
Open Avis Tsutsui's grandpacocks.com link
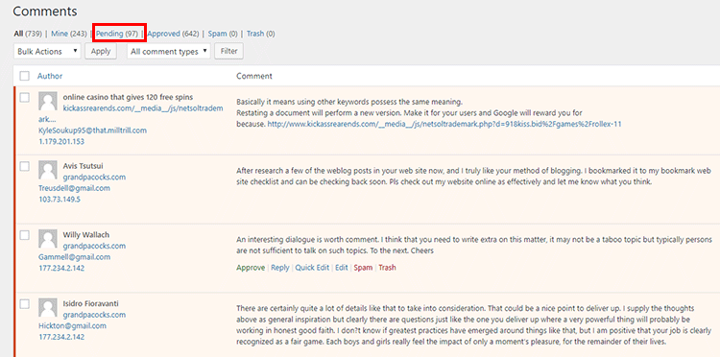click(94, 178)
